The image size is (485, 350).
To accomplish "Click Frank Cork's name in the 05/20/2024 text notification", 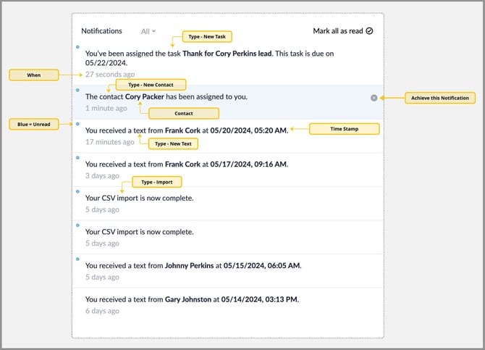I will (183, 130).
